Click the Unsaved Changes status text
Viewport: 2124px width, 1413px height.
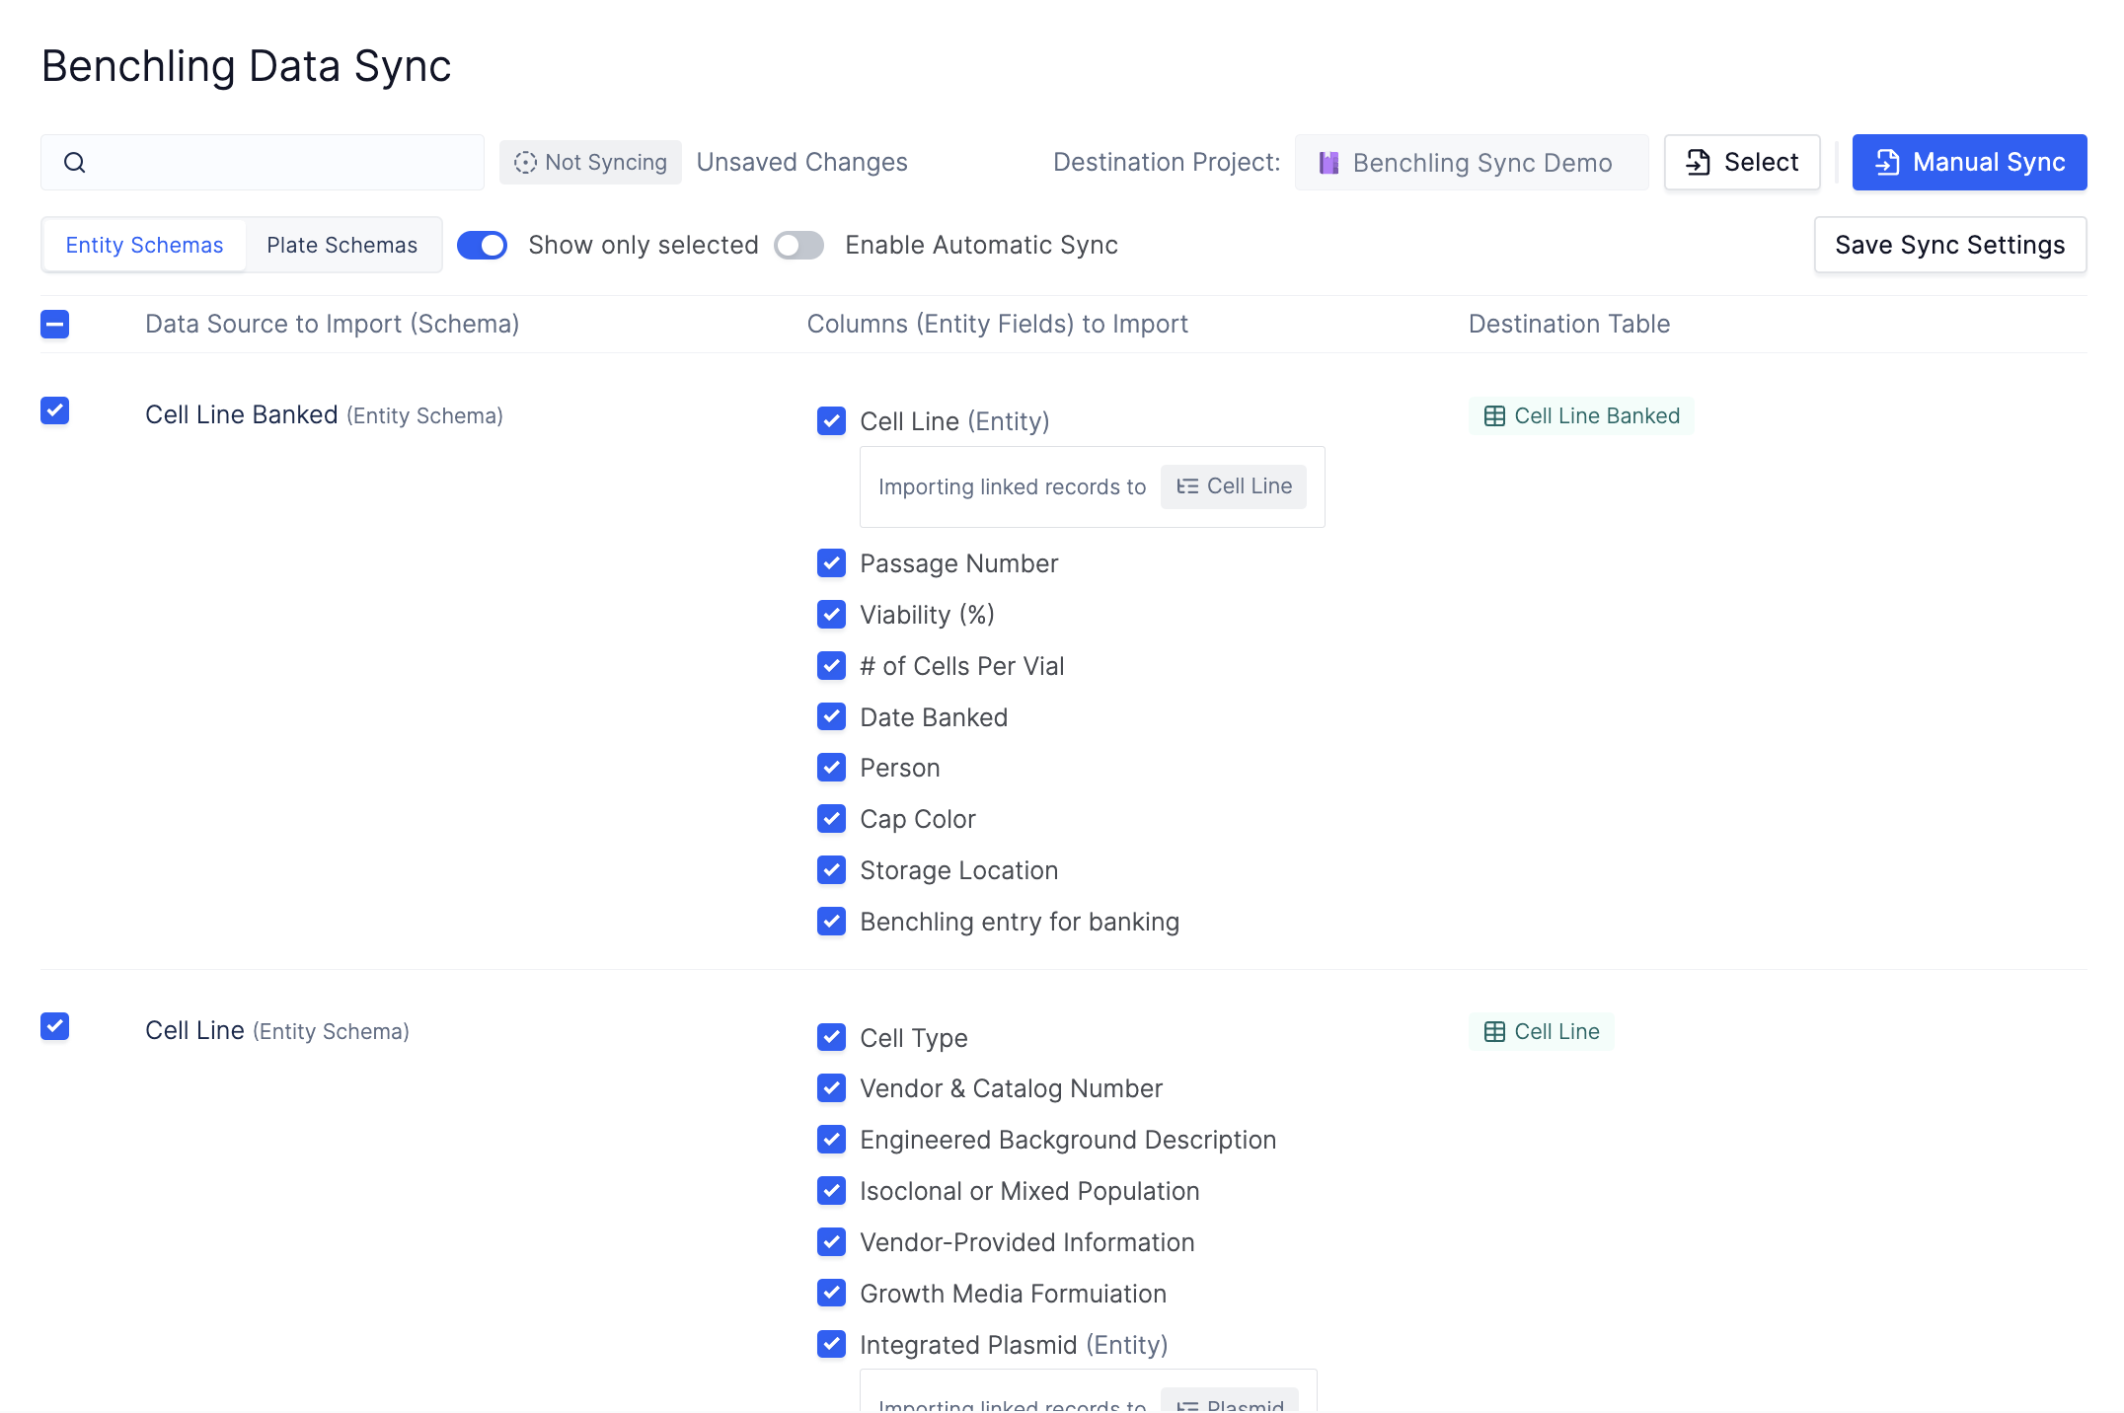click(801, 163)
